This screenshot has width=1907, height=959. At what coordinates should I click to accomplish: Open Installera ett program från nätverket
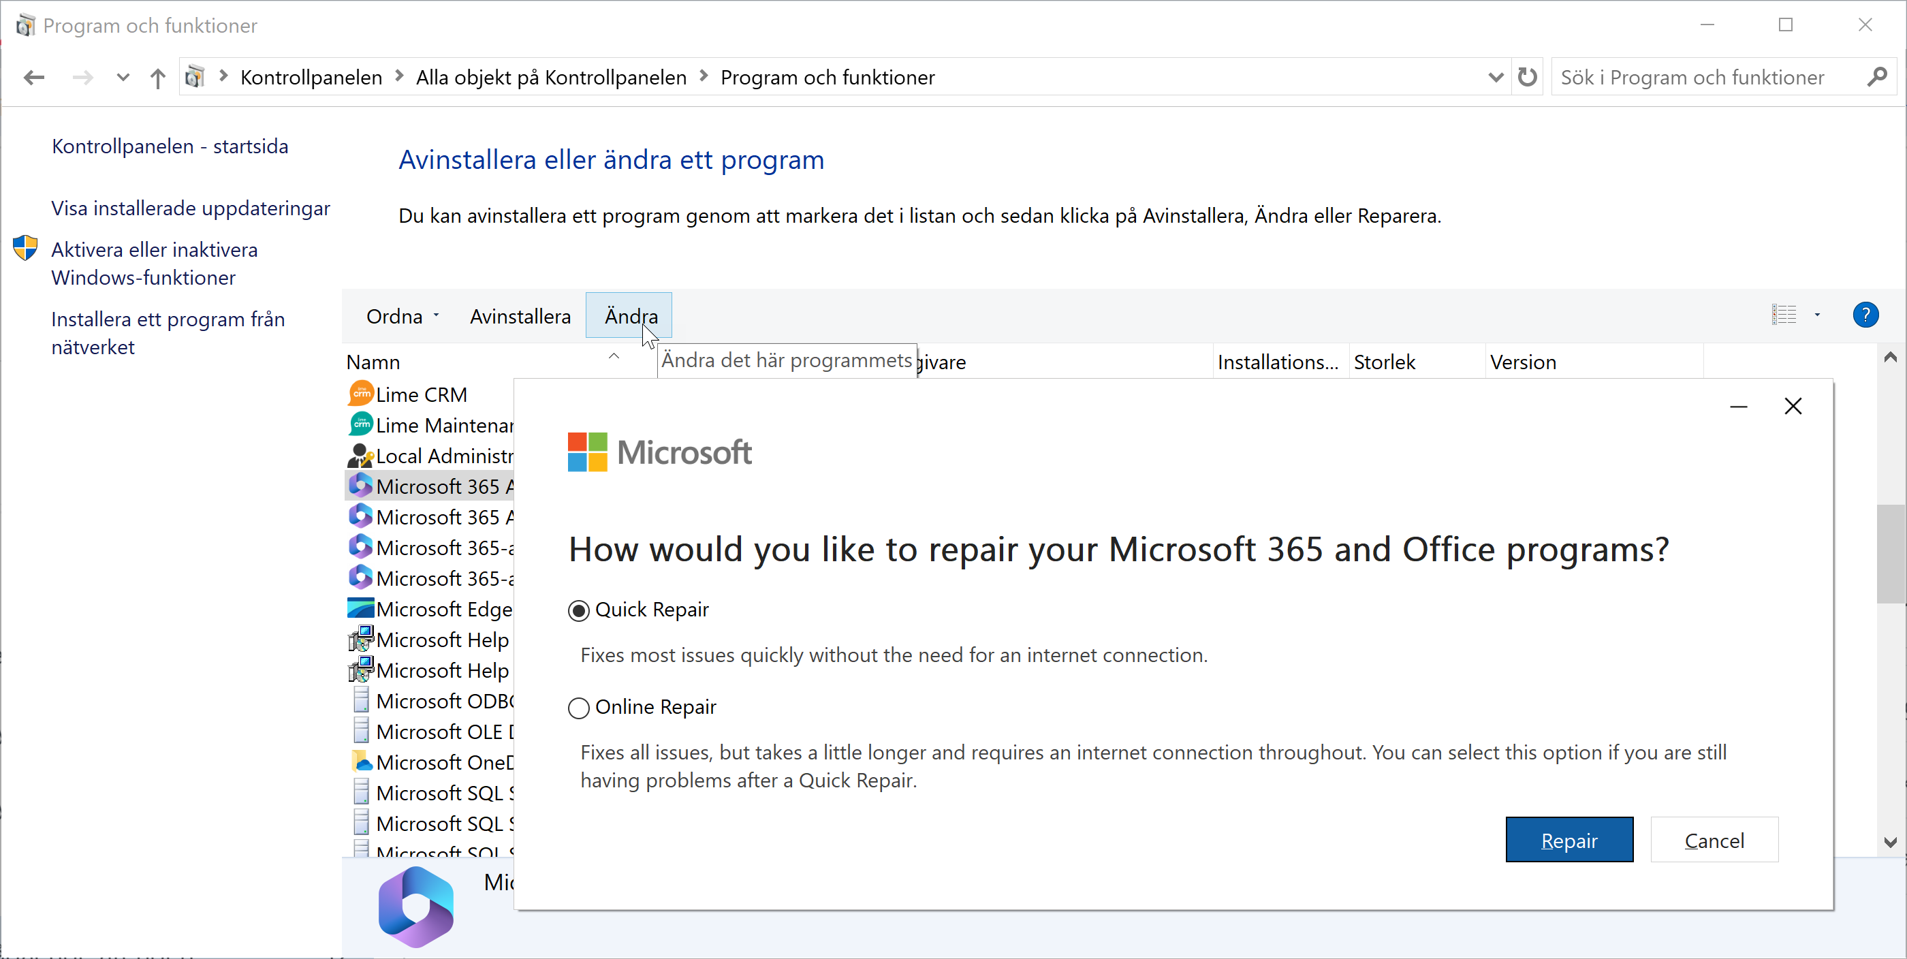click(168, 332)
